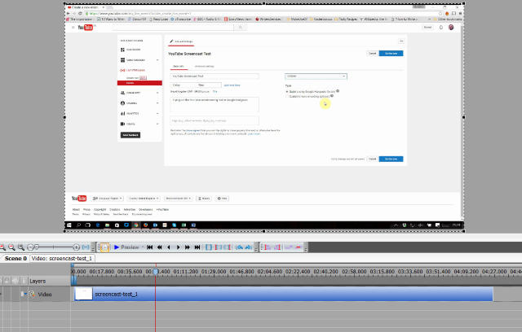Click the red Events item in YouTube sidebar
The width and height of the screenshot is (522, 332).
[x=139, y=83]
